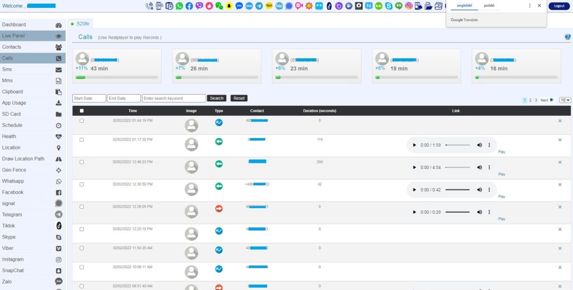Open Google Translate options menu
Viewport: 573px width, 290px height.
[530, 6]
